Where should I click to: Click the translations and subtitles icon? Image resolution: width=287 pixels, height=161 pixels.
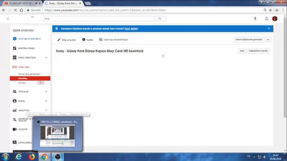pyautogui.click(x=15, y=120)
